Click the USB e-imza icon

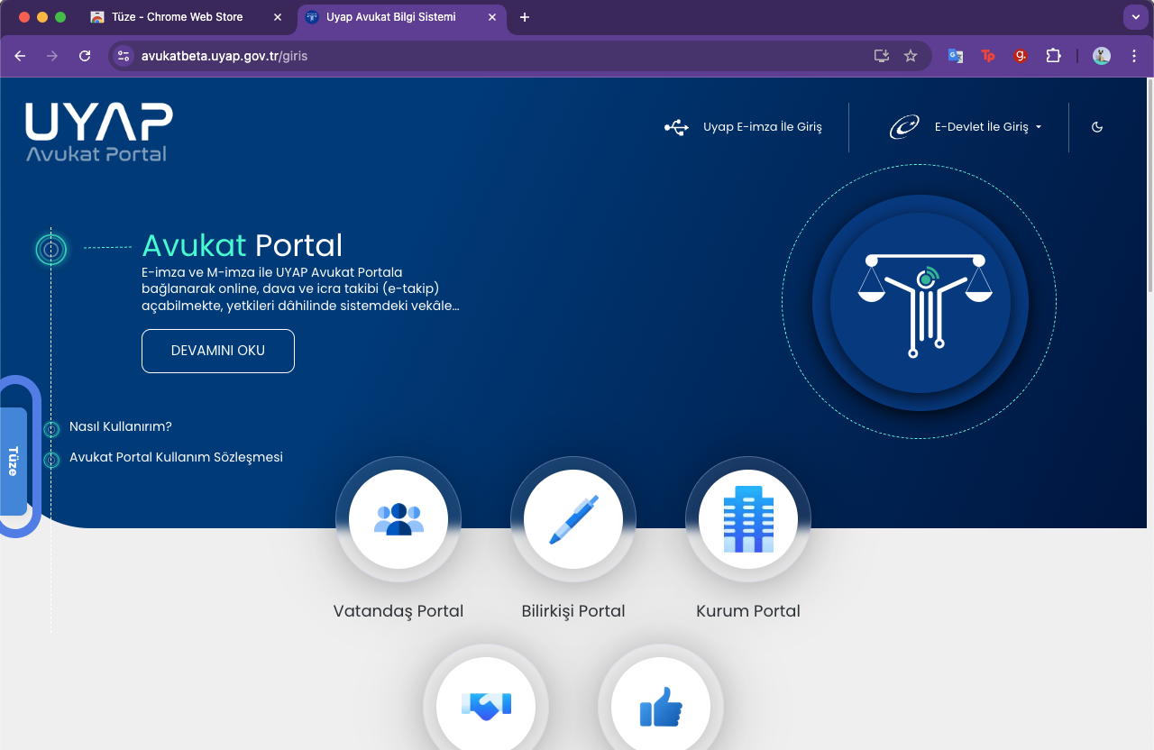(676, 127)
